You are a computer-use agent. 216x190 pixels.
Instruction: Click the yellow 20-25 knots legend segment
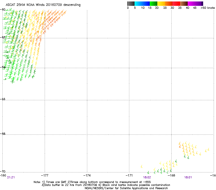coord(161,4)
